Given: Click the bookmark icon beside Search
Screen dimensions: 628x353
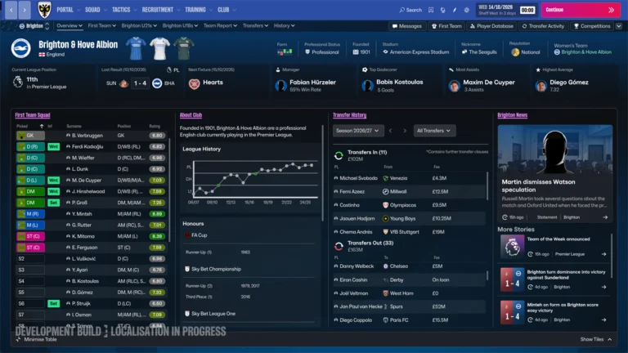Looking at the screenshot, I should (x=431, y=10).
